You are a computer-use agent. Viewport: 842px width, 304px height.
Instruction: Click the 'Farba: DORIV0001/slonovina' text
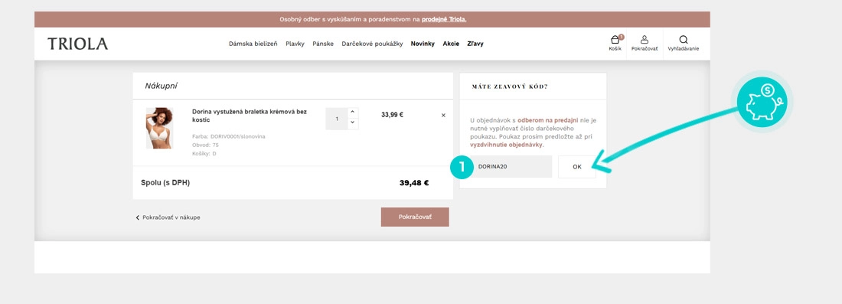[x=229, y=136]
